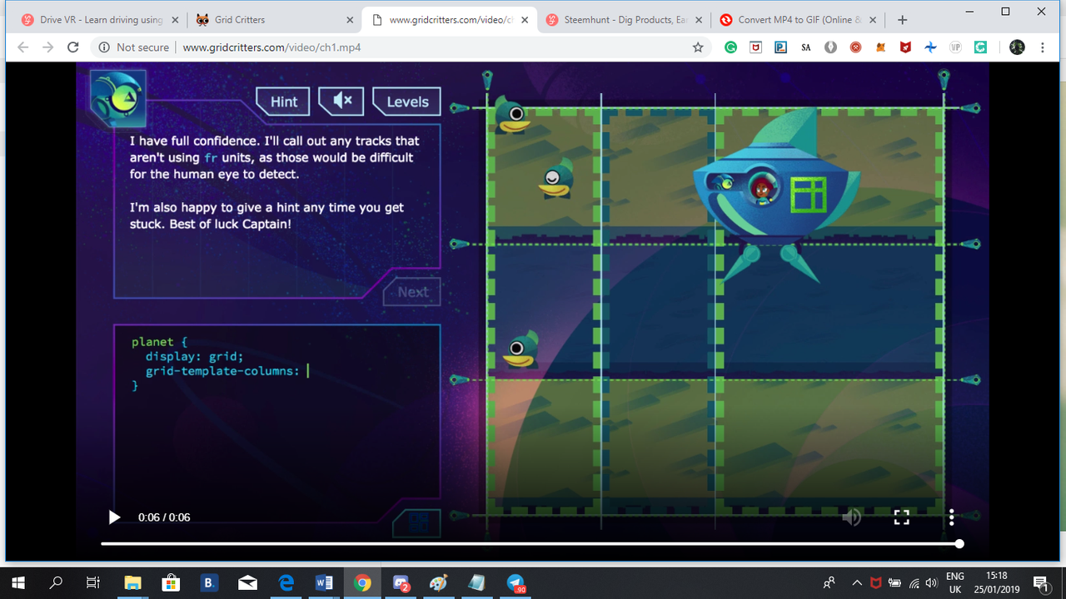Launch Microsoft Store from taskbar

(171, 583)
